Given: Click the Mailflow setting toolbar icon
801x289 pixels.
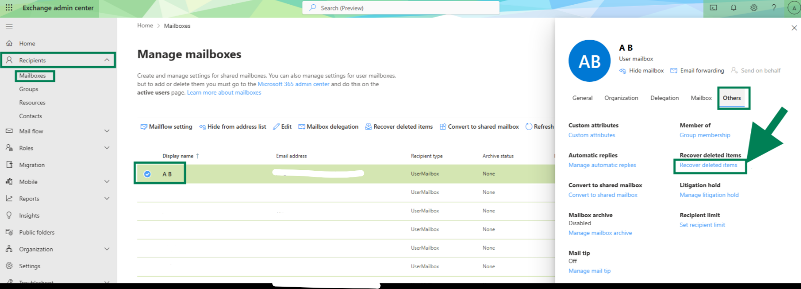Looking at the screenshot, I should (x=144, y=127).
